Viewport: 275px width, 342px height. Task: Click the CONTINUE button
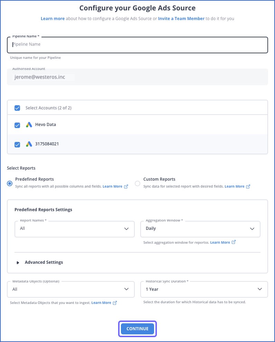click(137, 329)
